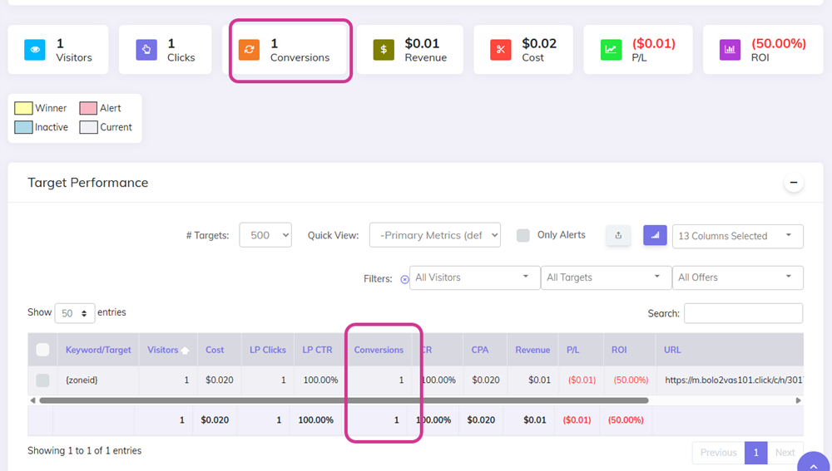Check the select-all checkbox in table header
This screenshot has width=832, height=471.
point(42,350)
